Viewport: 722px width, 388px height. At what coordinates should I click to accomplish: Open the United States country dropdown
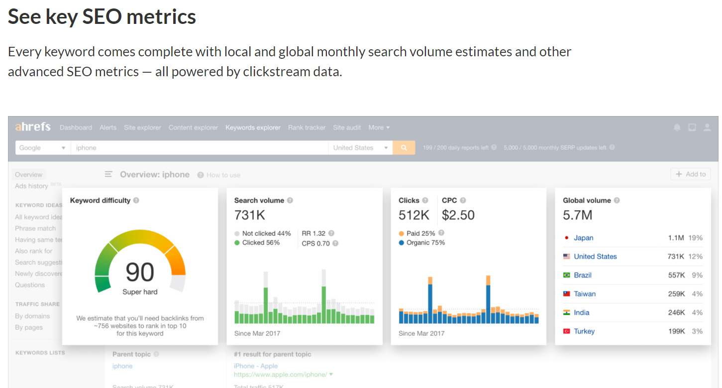tap(361, 147)
